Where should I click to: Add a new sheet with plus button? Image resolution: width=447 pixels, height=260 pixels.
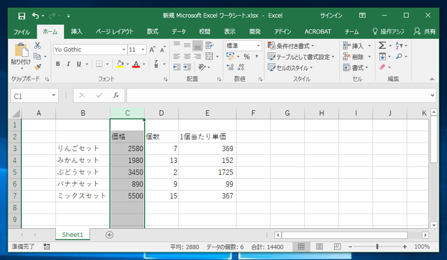pyautogui.click(x=109, y=235)
